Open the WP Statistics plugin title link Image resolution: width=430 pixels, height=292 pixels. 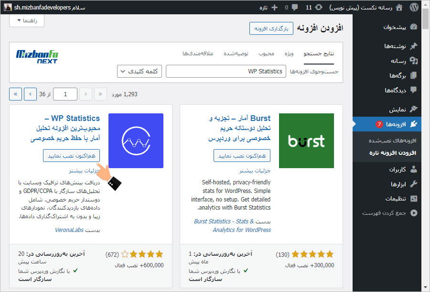[x=65, y=129]
